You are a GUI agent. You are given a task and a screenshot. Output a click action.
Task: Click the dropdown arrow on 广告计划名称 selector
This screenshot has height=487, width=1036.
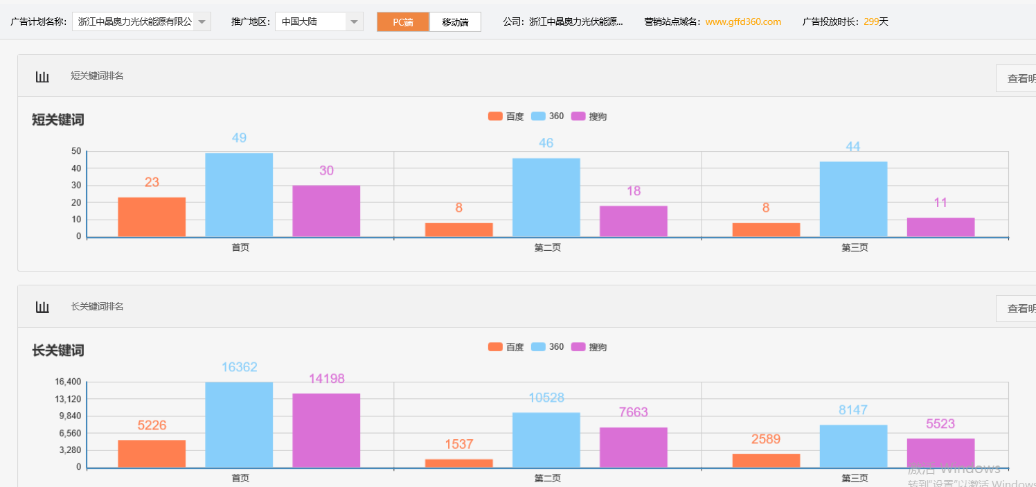(x=202, y=21)
